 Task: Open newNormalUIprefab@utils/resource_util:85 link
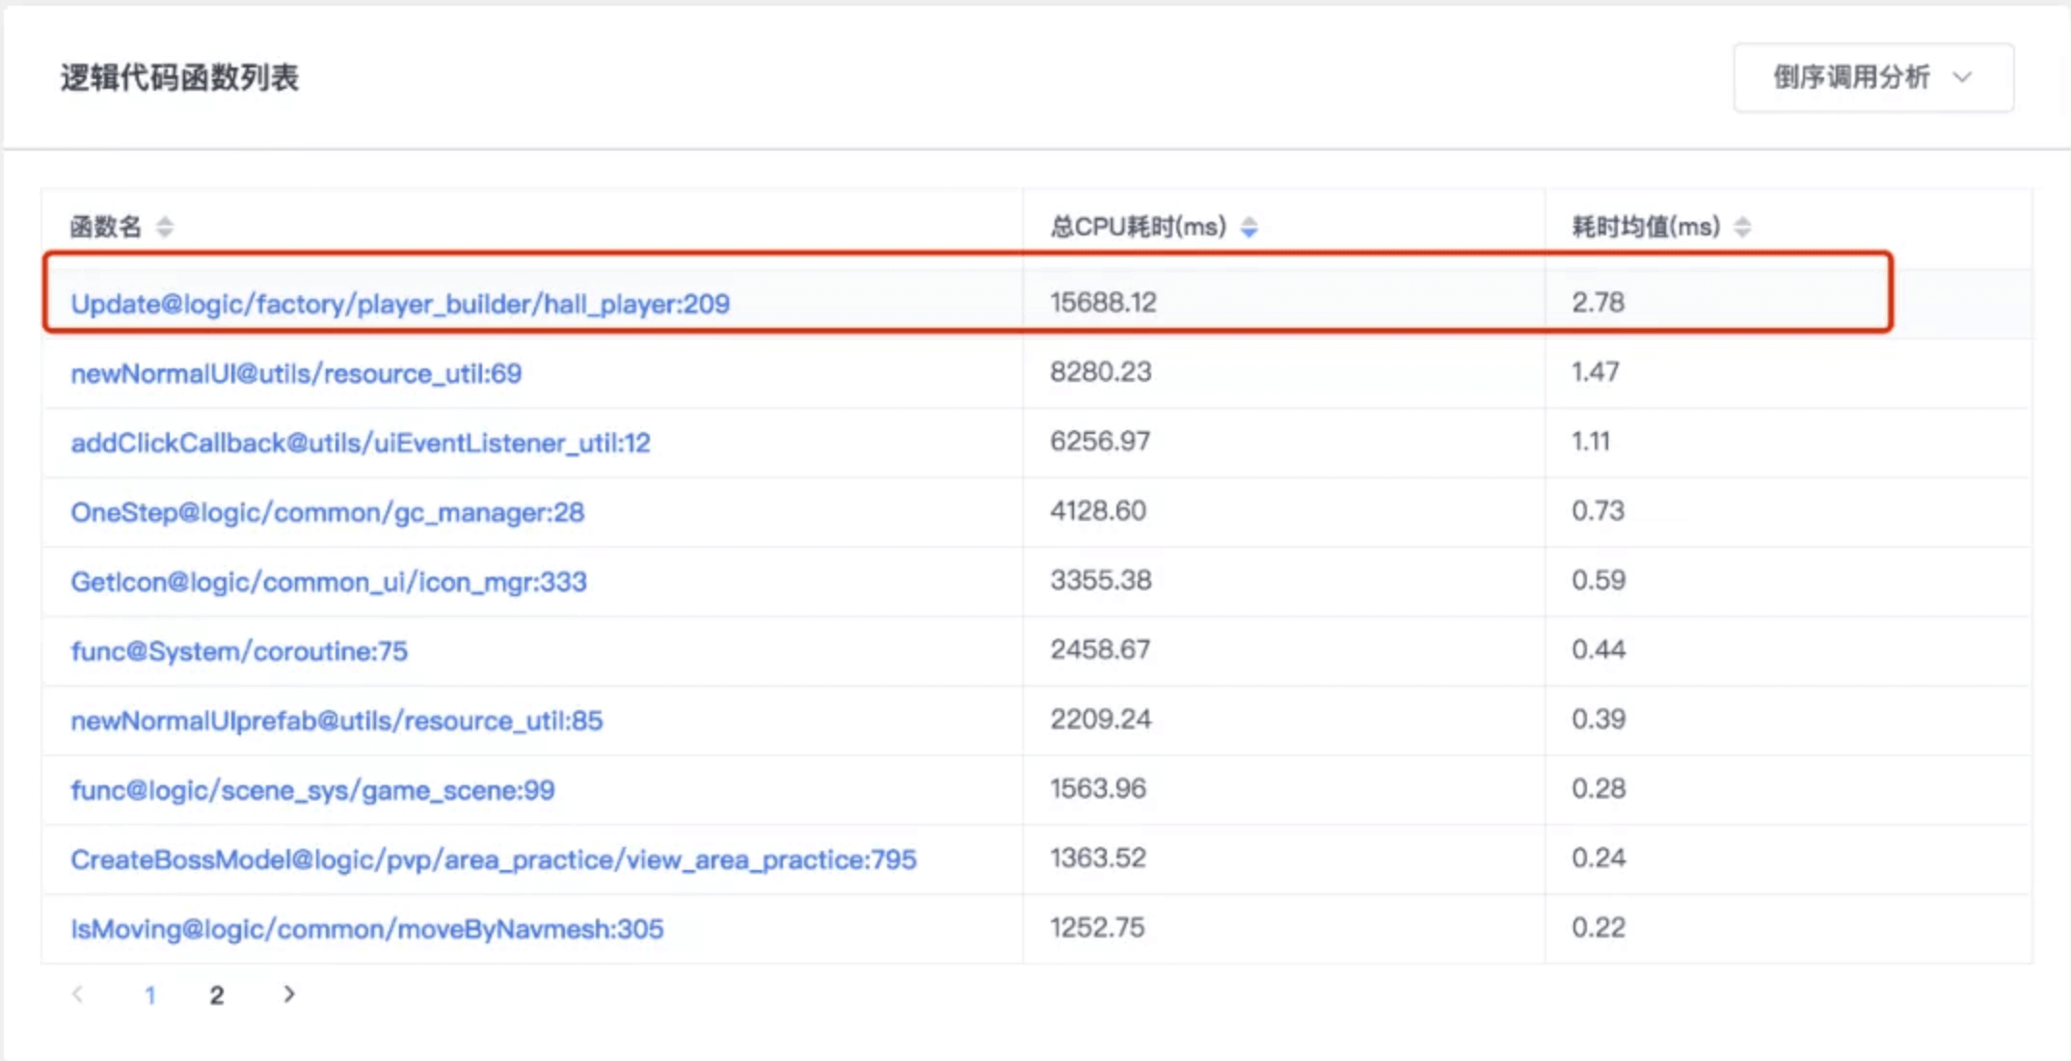click(336, 721)
